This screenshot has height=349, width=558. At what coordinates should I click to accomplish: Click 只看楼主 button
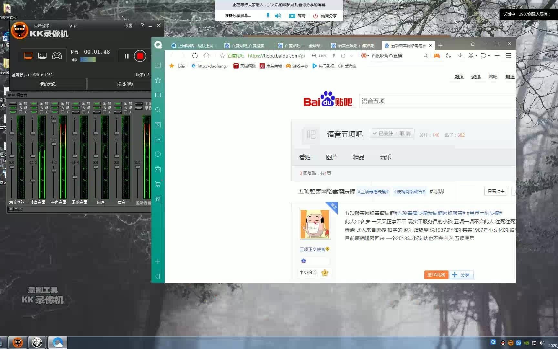496,191
